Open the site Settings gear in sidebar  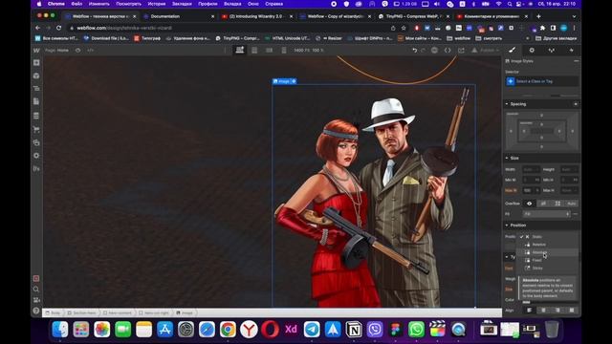click(36, 156)
